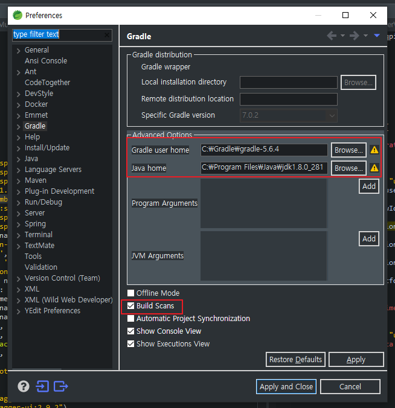Uncheck the Build Scans checkbox
Image resolution: width=395 pixels, height=408 pixels.
click(x=130, y=306)
